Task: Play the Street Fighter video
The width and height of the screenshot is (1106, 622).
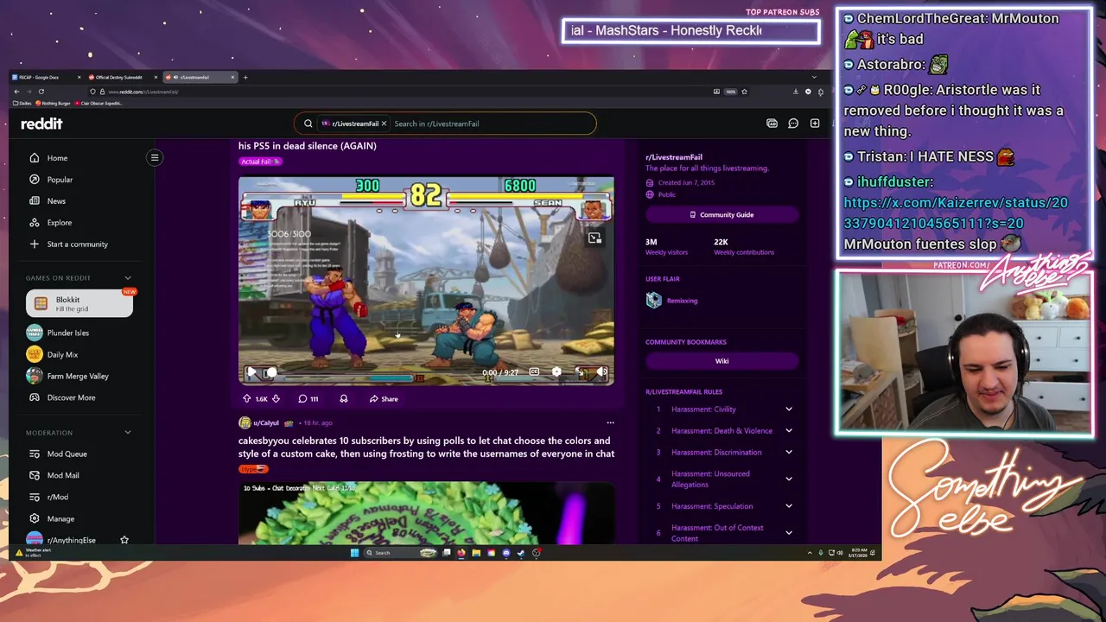Action: click(251, 372)
